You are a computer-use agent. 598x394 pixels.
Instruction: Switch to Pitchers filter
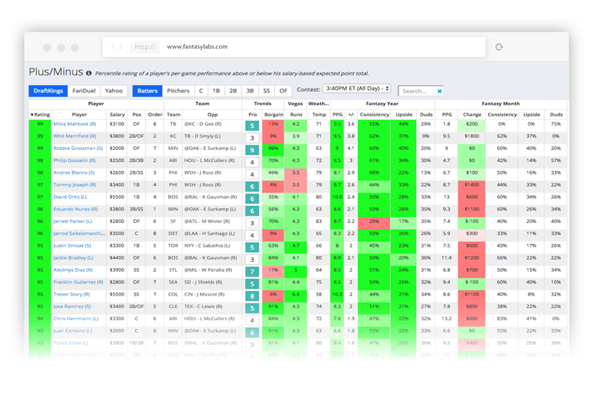178,90
